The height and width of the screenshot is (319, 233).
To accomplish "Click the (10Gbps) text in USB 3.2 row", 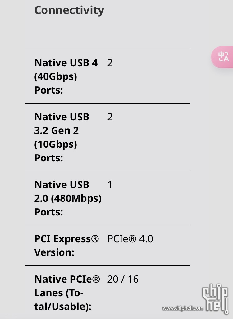I will tap(56, 145).
